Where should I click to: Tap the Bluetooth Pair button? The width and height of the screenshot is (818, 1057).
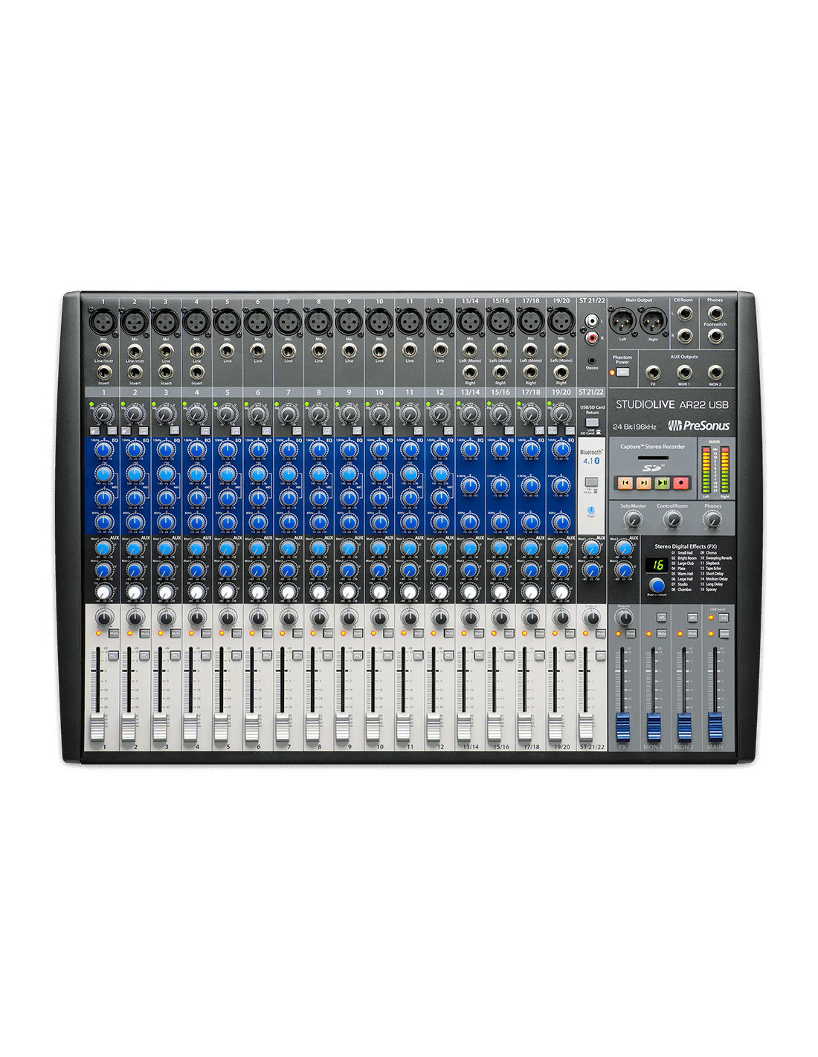click(591, 511)
